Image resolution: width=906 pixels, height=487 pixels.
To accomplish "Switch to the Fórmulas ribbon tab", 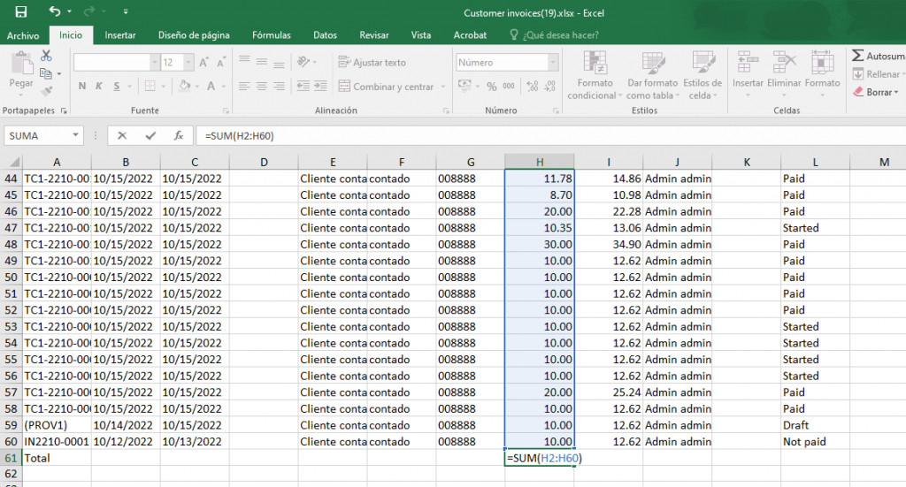I will tap(271, 35).
